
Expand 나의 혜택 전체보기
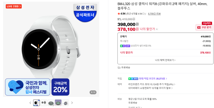(165, 60)
